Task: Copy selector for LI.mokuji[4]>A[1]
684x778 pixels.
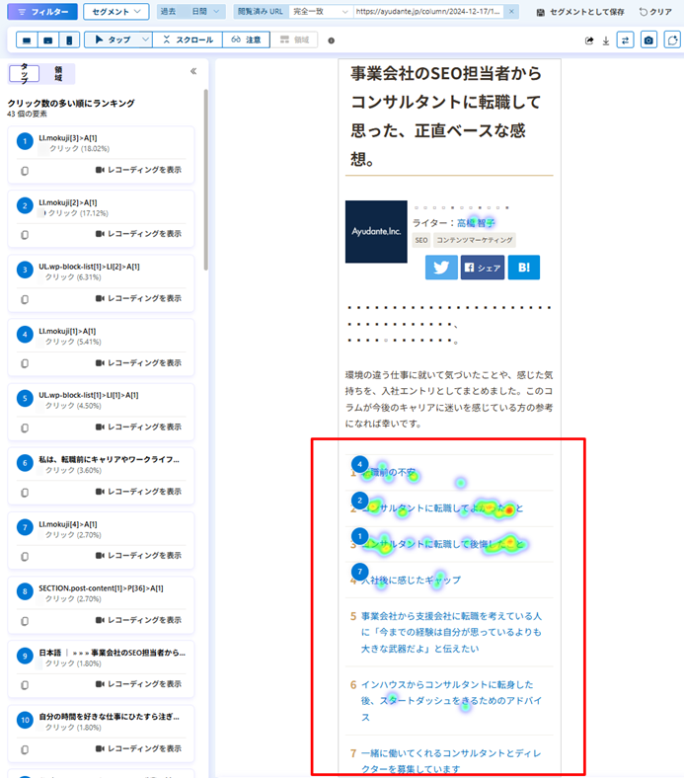Action: click(25, 556)
